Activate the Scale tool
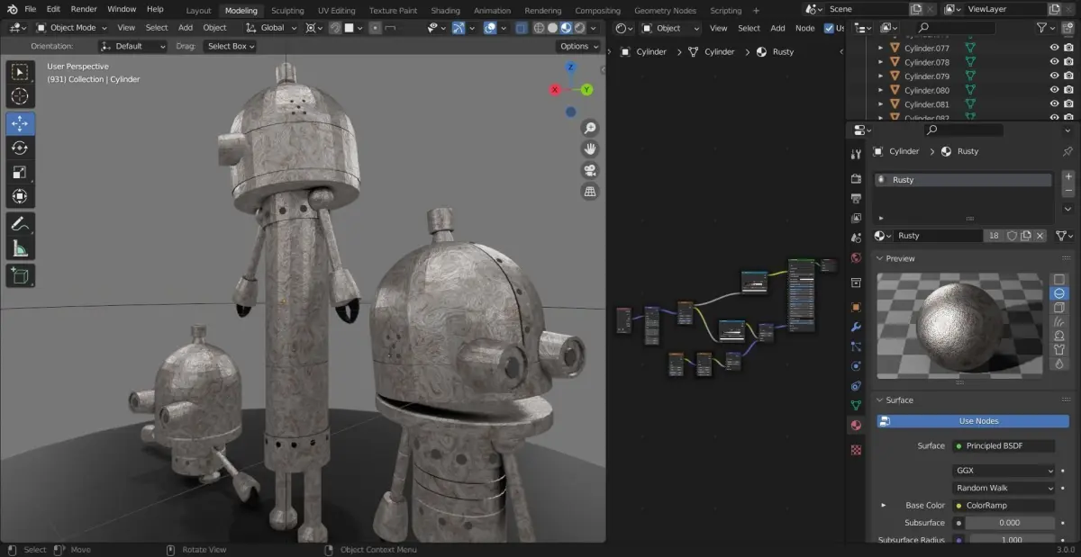Viewport: 1081px width, 557px height. (20, 173)
